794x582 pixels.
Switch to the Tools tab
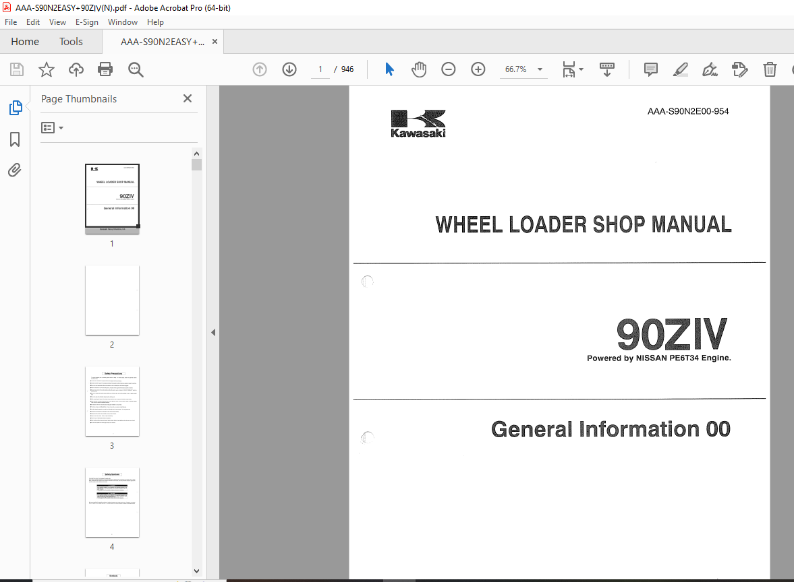coord(71,42)
